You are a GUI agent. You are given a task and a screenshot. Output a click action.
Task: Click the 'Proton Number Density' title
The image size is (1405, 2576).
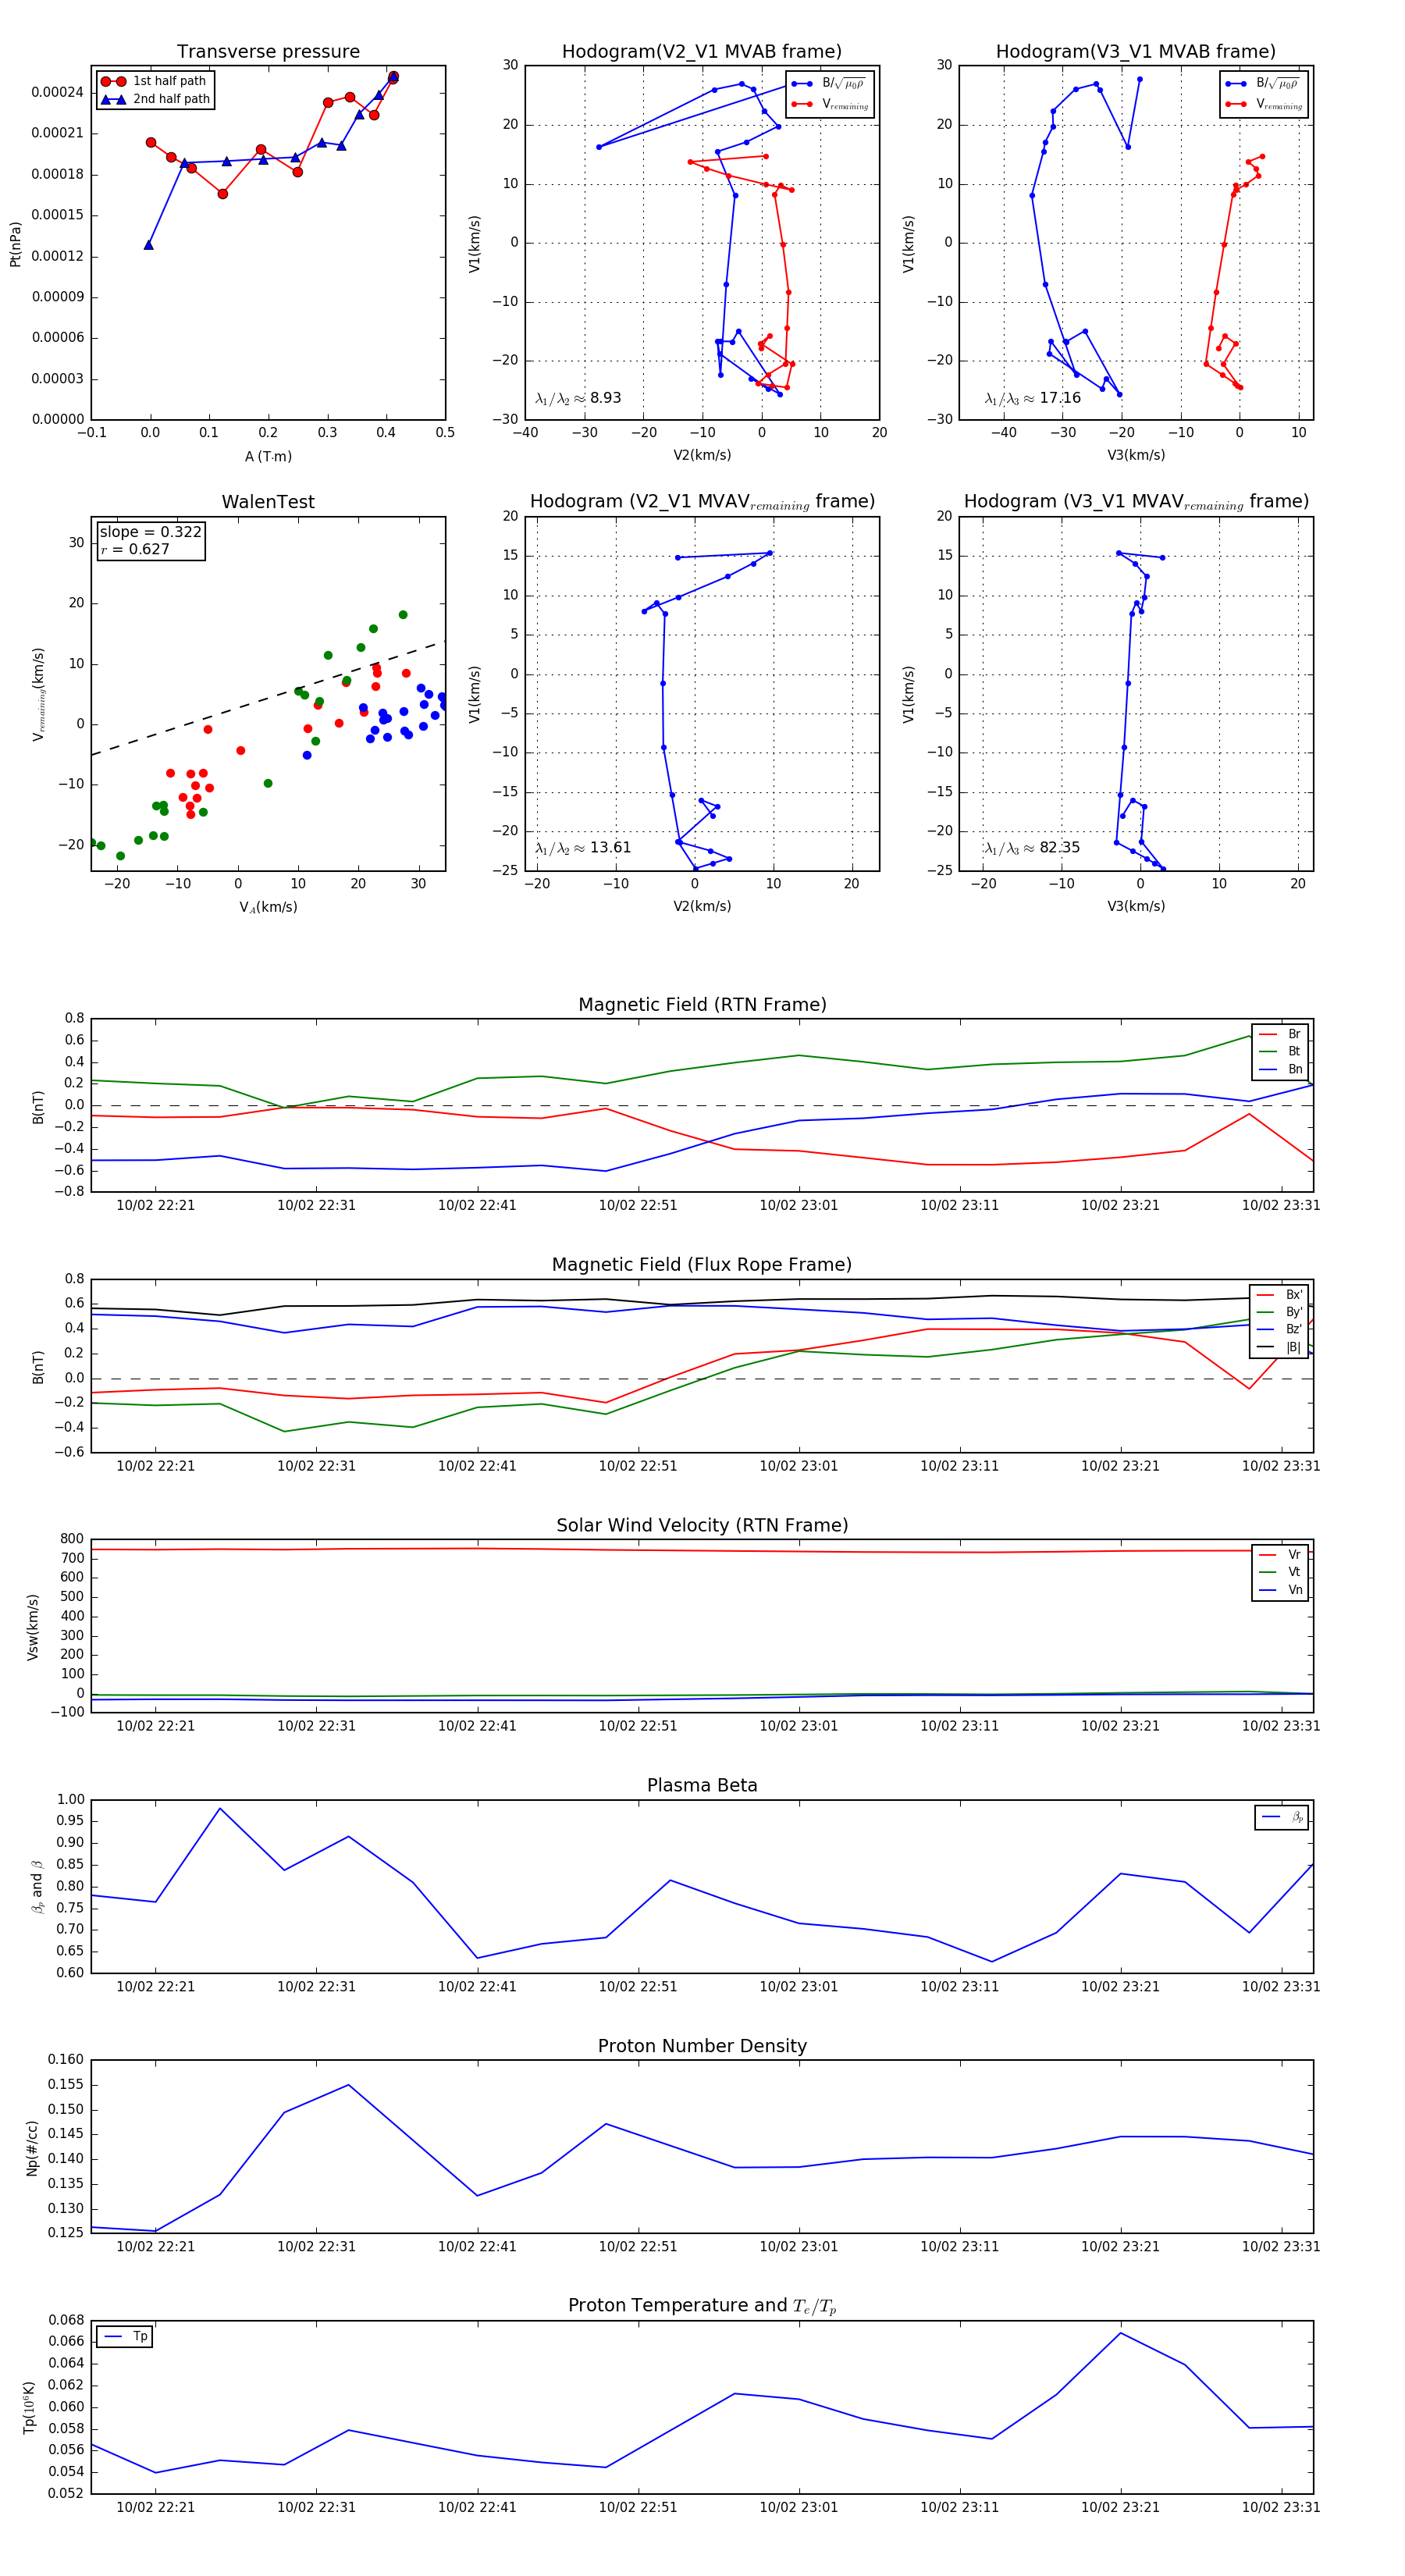[702, 2046]
